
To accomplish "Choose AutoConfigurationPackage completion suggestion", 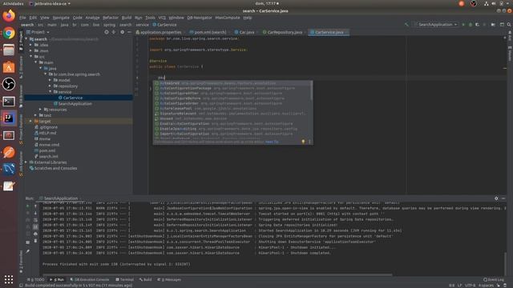I will point(232,88).
